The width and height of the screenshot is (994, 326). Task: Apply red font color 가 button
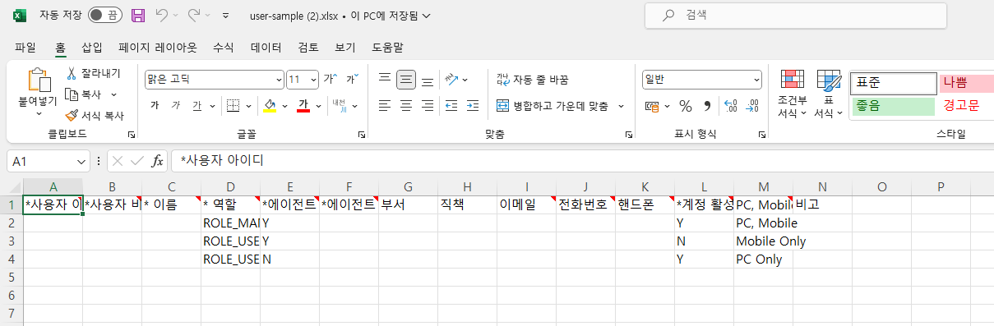303,106
